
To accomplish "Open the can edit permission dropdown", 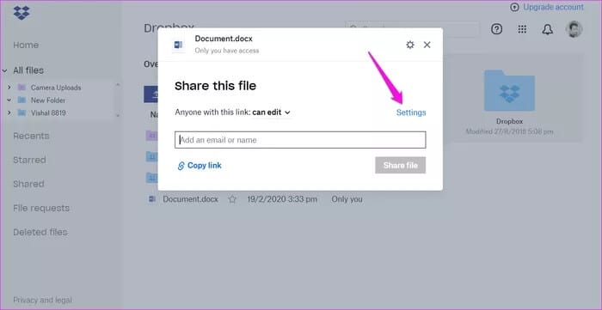I will 271,112.
